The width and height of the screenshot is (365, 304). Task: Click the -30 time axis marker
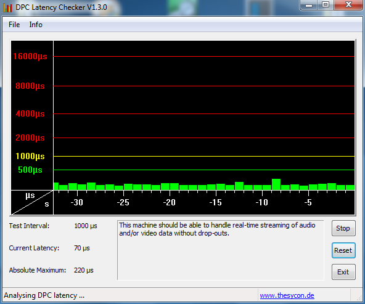pos(77,202)
